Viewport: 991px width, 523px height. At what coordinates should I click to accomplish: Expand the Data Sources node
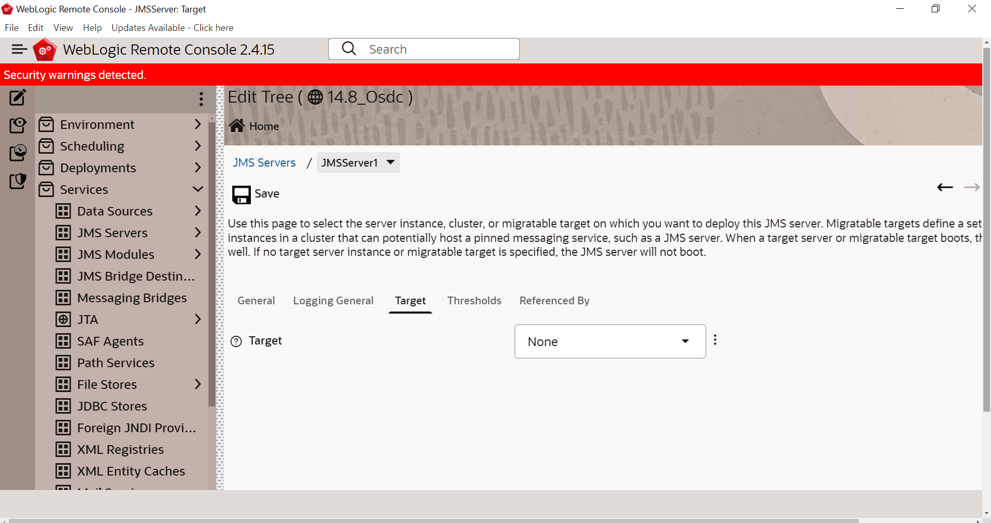[x=198, y=211]
